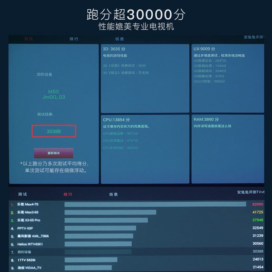Open the 信息 tab in top panel

pyautogui.click(x=120, y=39)
